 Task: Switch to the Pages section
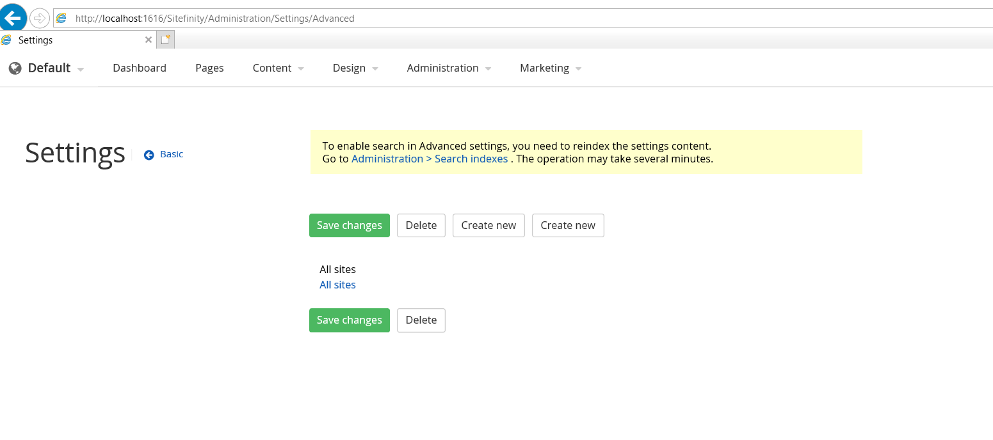pyautogui.click(x=209, y=68)
